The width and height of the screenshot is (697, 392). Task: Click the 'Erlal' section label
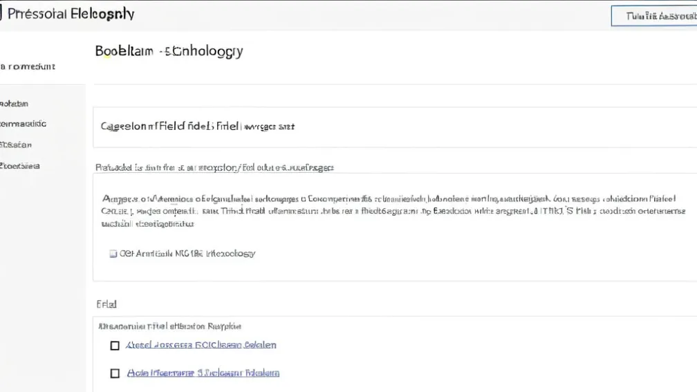coord(106,304)
